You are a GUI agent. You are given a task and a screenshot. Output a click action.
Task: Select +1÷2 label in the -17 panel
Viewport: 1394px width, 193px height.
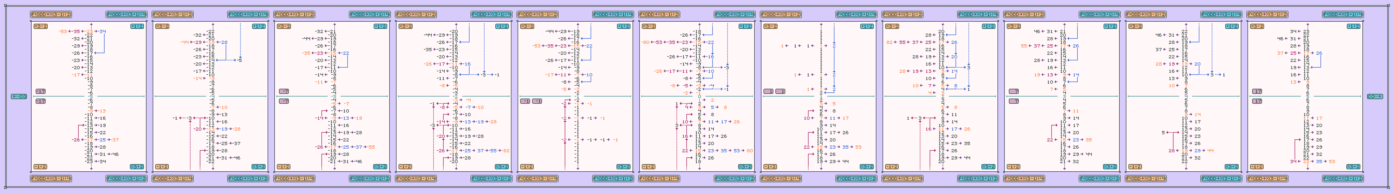(137, 26)
